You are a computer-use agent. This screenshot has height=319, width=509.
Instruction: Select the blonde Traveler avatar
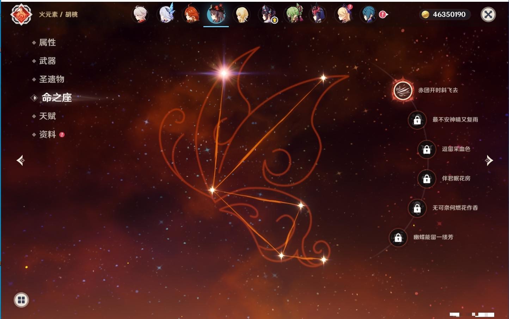pos(242,15)
